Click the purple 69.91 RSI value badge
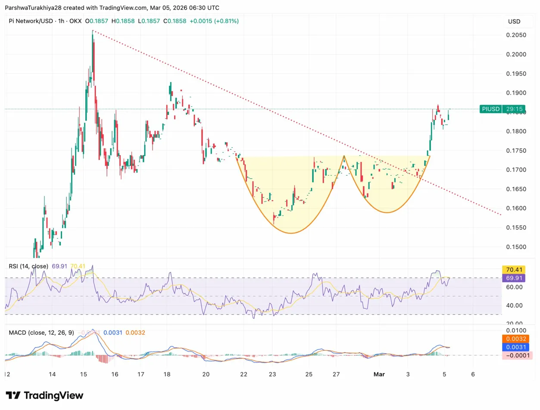Viewport: 540px width, 410px height. [x=513, y=278]
